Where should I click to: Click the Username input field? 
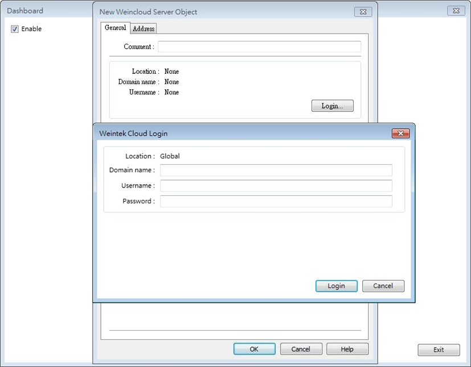(x=276, y=186)
